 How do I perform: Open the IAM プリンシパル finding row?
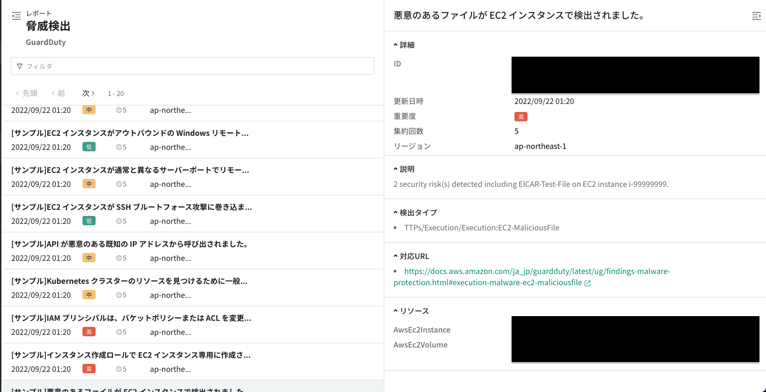point(193,325)
